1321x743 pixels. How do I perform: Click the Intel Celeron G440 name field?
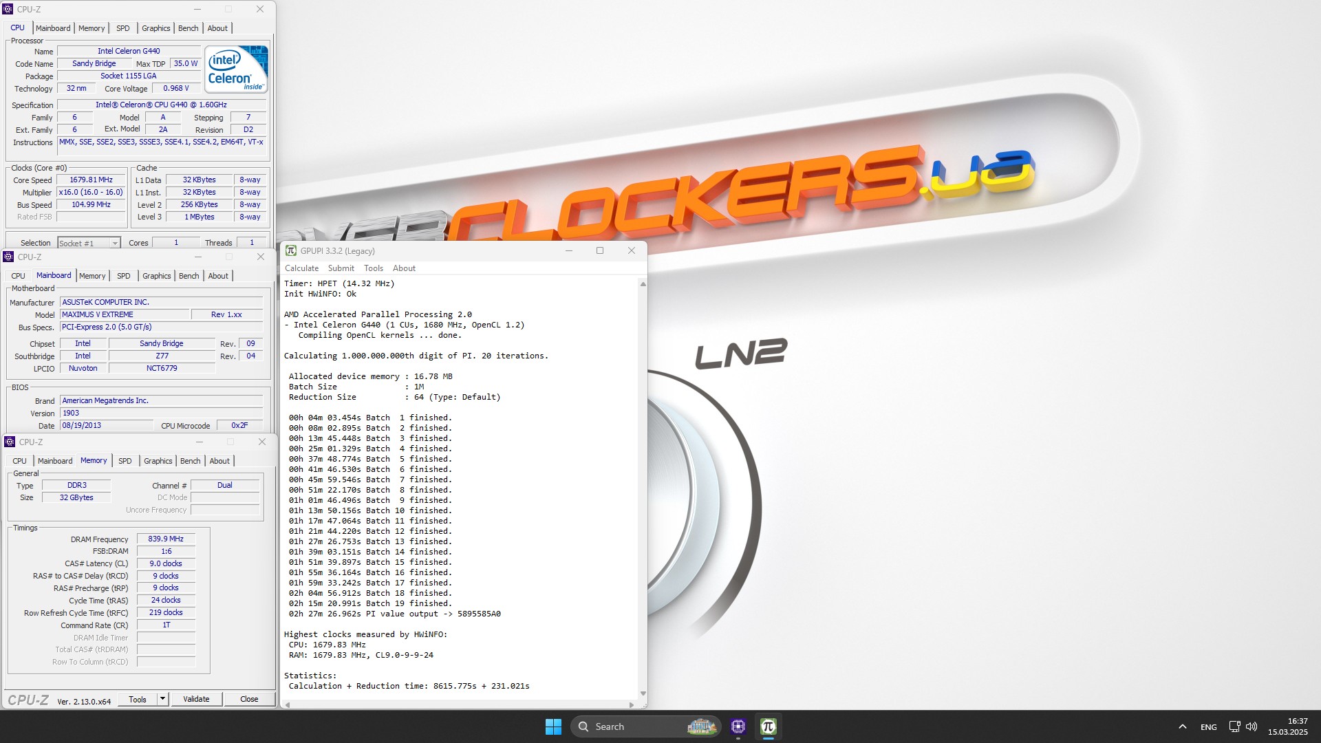(x=129, y=51)
